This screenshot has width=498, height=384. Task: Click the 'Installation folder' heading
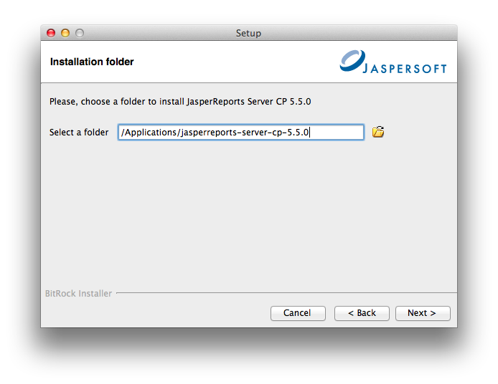point(92,62)
